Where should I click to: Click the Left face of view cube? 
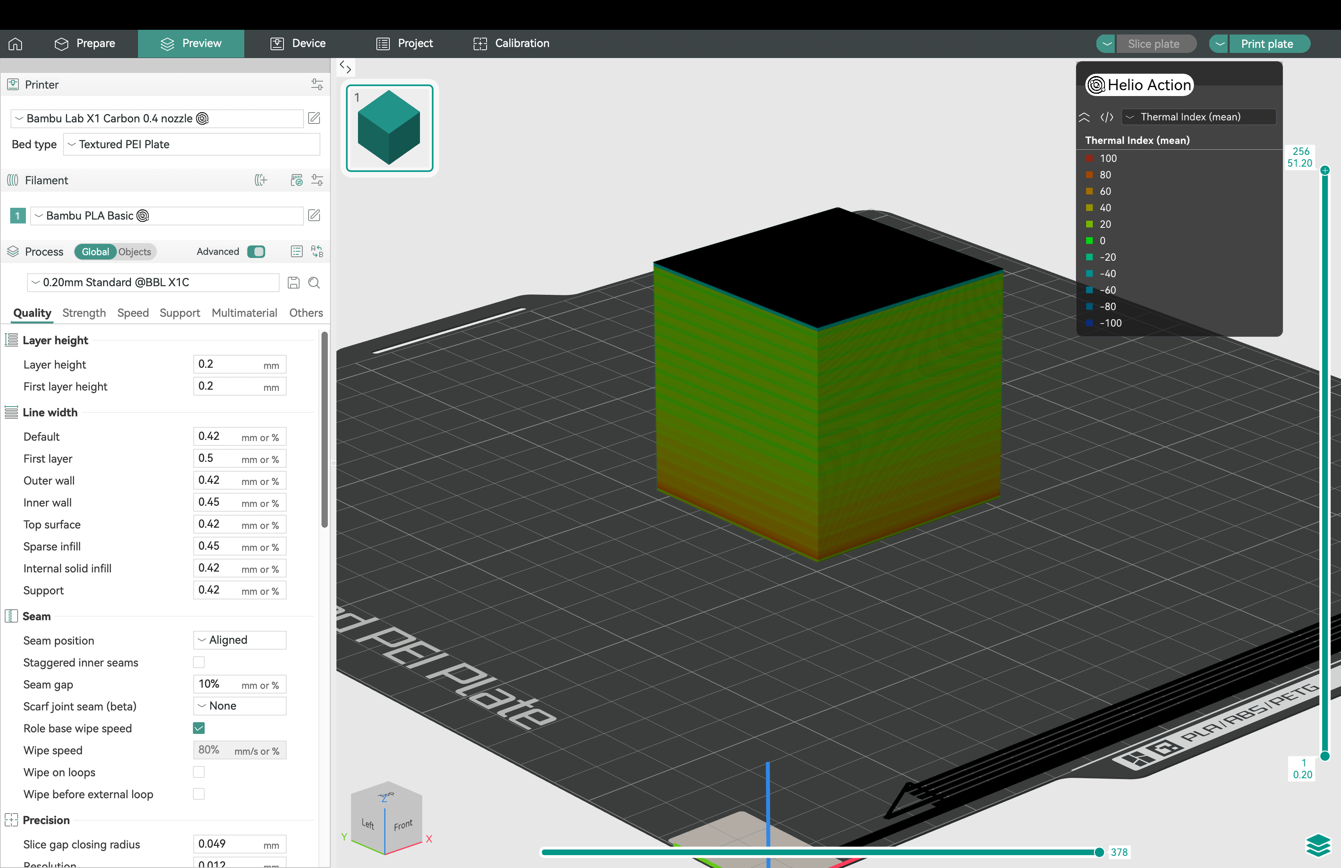(x=367, y=823)
